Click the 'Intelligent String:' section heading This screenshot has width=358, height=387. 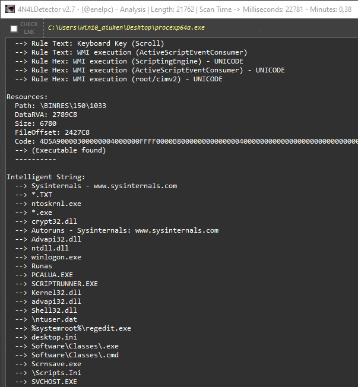click(46, 177)
